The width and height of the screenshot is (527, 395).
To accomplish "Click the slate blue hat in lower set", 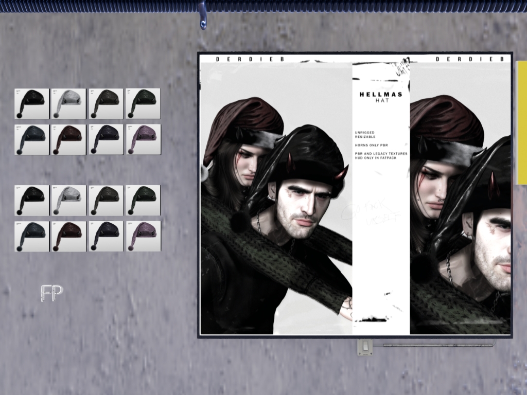I will 32,236.
